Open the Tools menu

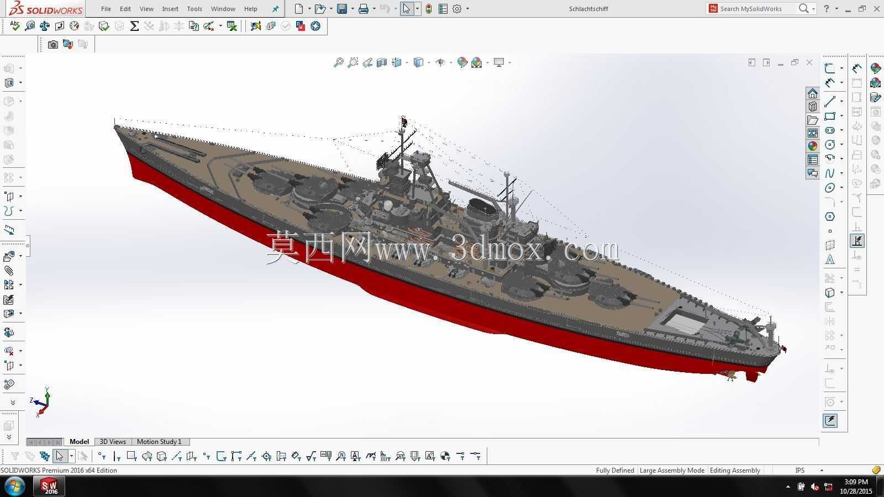click(x=194, y=9)
